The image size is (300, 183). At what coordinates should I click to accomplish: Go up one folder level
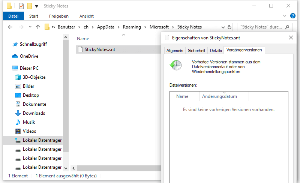click(x=38, y=27)
